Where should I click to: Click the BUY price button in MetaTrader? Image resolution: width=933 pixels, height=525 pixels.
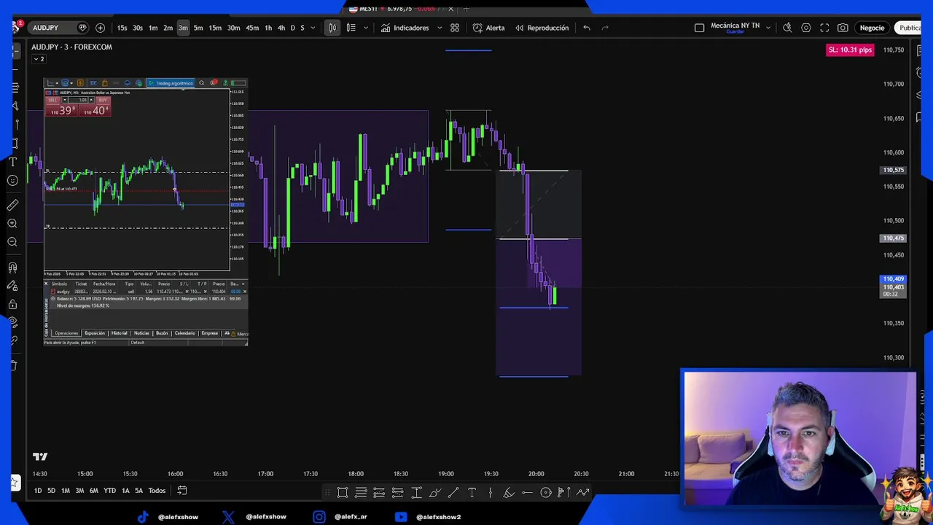[95, 108]
